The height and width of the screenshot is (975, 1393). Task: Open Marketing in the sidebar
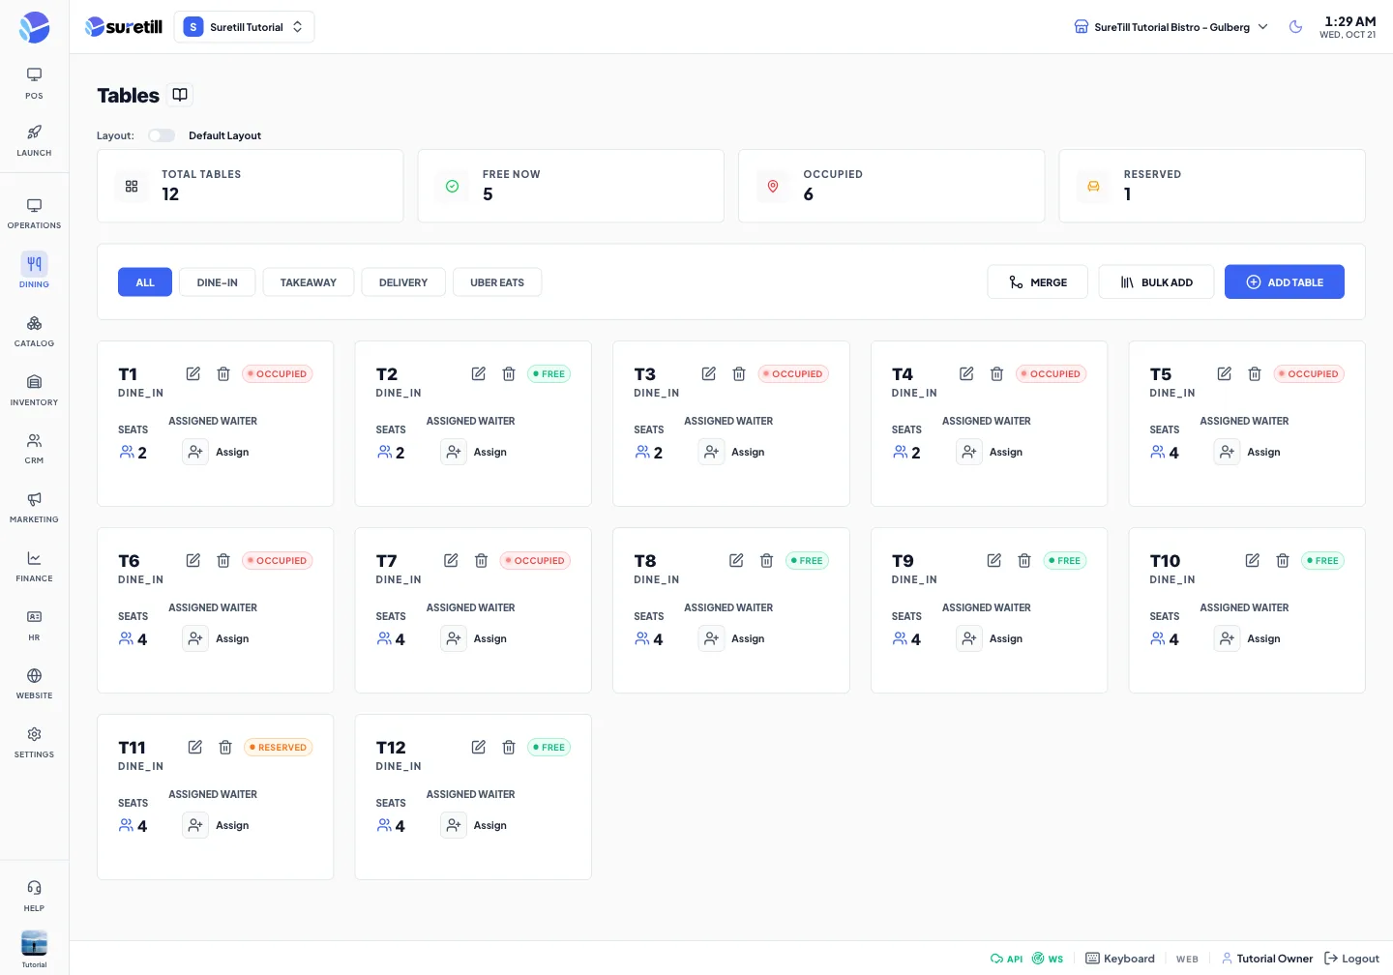[x=34, y=508]
